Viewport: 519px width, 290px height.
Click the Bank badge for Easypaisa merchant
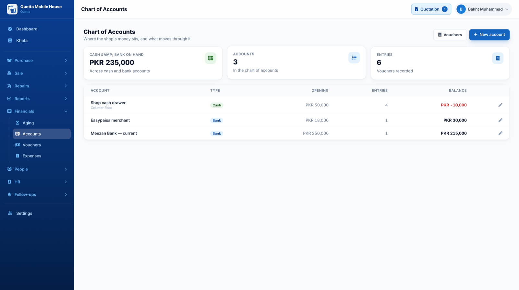click(x=217, y=120)
